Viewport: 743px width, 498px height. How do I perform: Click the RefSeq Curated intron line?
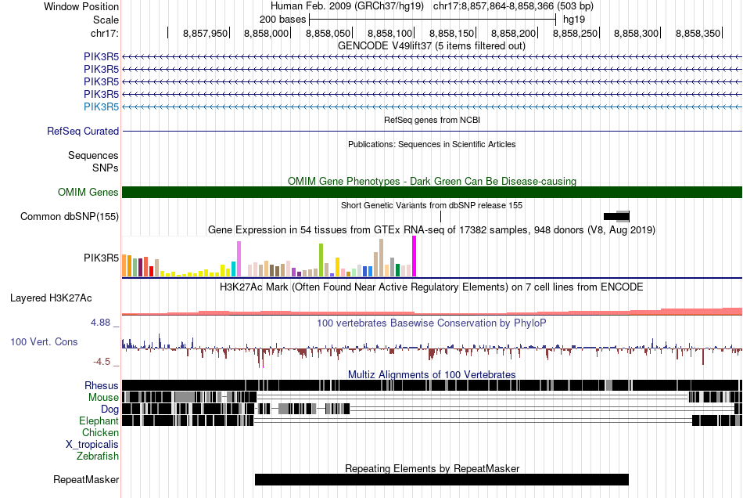pyautogui.click(x=433, y=131)
